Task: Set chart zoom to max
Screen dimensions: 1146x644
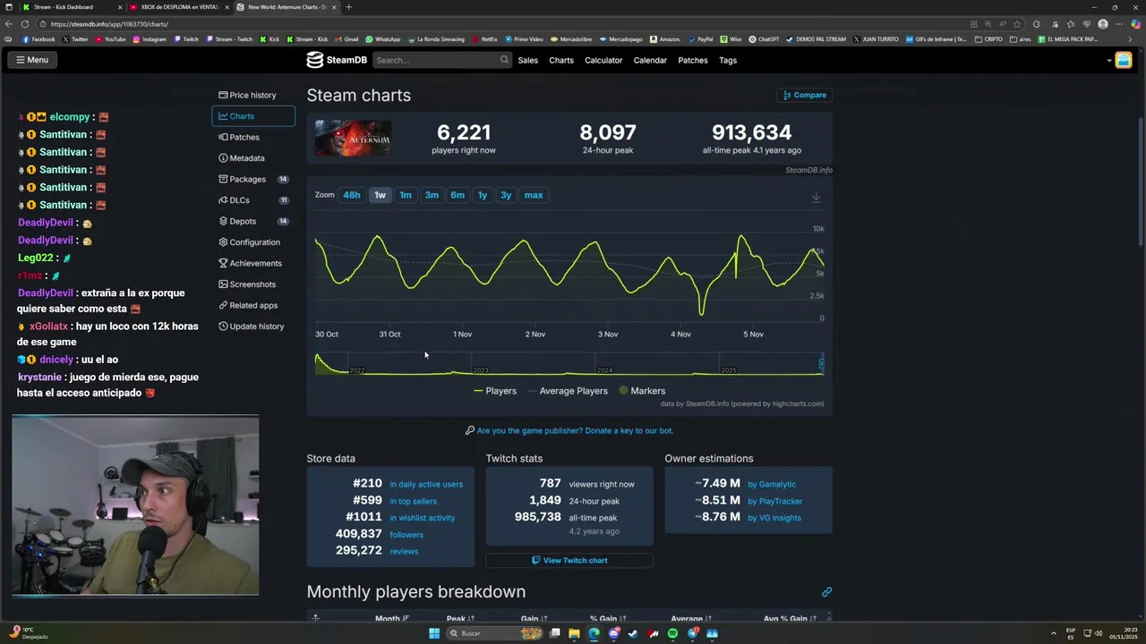Action: click(534, 195)
